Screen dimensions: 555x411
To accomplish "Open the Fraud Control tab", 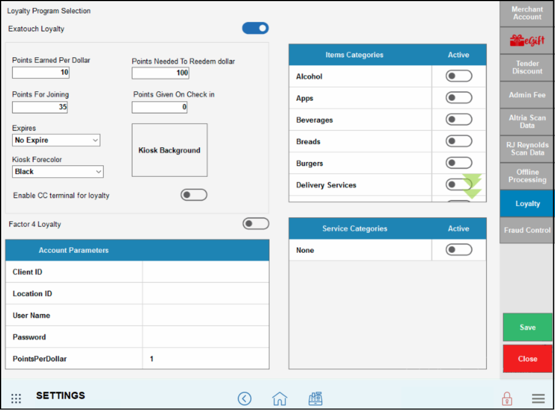I will tap(527, 230).
